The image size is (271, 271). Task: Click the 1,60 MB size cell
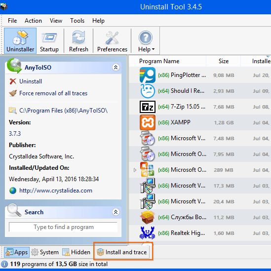point(224,233)
